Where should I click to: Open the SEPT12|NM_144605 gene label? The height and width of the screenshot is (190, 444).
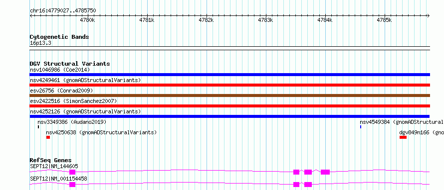pyautogui.click(x=54, y=166)
